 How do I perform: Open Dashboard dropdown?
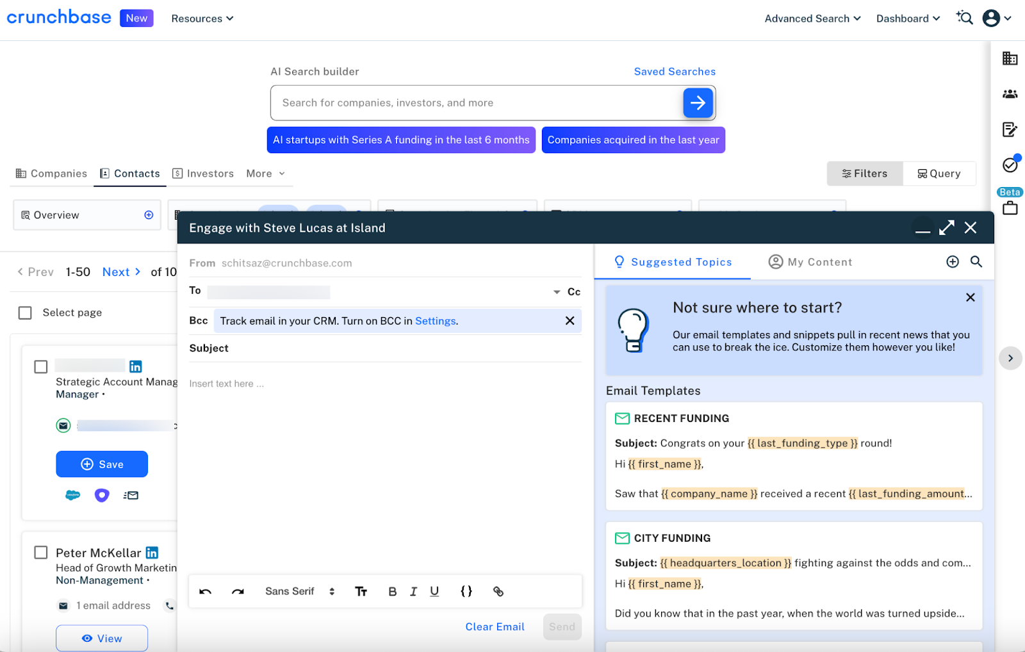(x=908, y=19)
